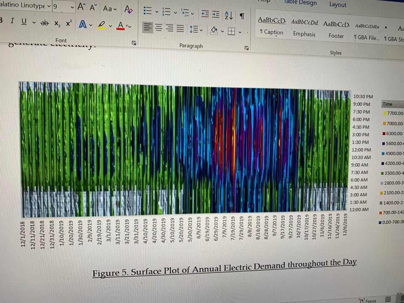Viewport: 404px width, 303px height.
Task: Select the surface plot chart
Action: tap(186, 149)
